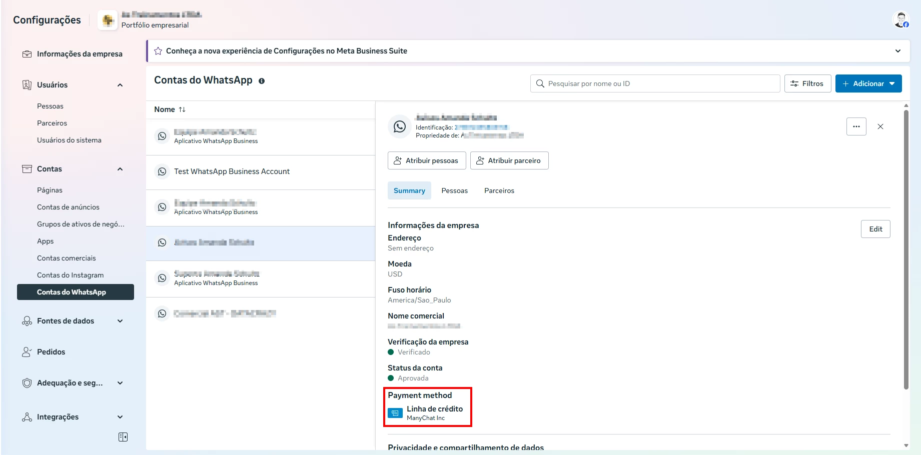This screenshot has height=455, width=921.
Task: Expand the Integrações section chevron
Action: 120,417
